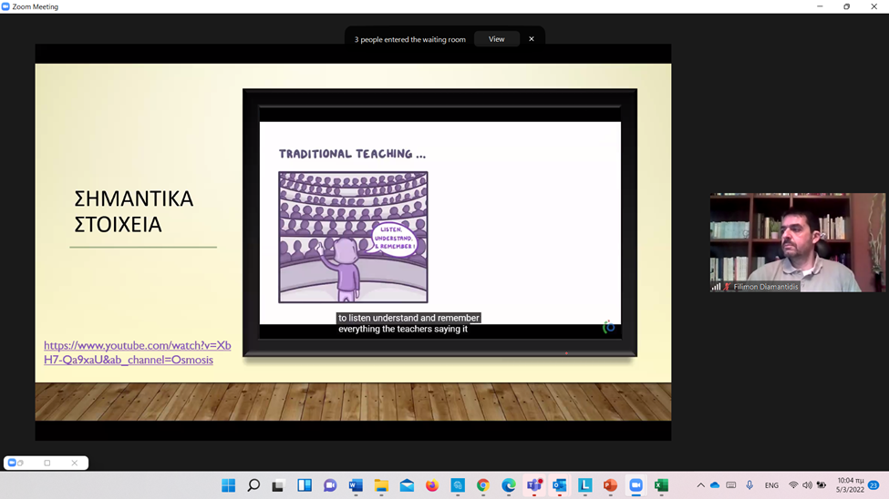Switch to PowerPoint on the taskbar

point(611,485)
